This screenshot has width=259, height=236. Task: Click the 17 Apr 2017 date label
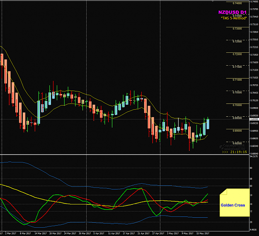click(x=129, y=234)
